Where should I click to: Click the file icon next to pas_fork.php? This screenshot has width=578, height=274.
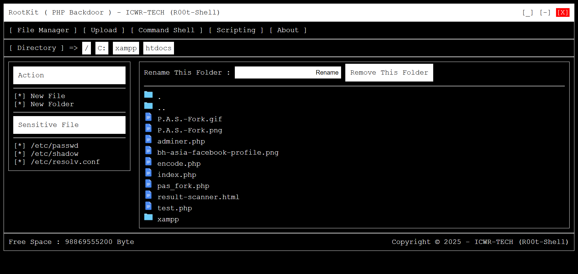click(148, 183)
